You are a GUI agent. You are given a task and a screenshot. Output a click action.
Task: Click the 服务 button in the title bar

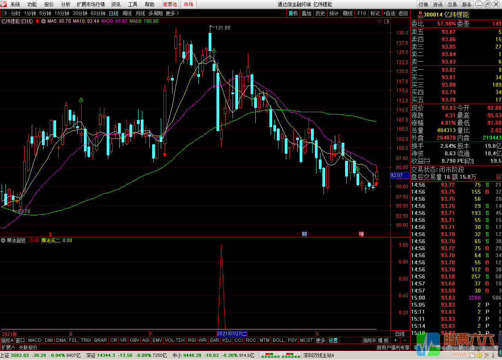pos(467,5)
